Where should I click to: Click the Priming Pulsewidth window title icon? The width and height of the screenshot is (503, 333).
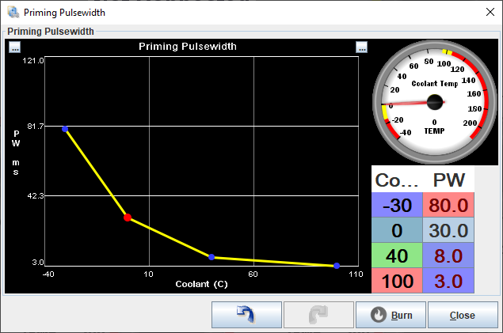(x=13, y=12)
